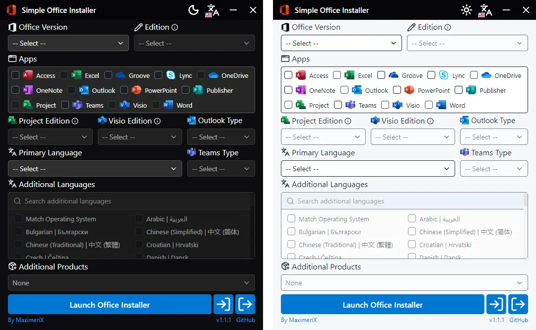Toggle light theme via moon icon in dark window
Screen dimensions: 536x330
[x=194, y=10]
